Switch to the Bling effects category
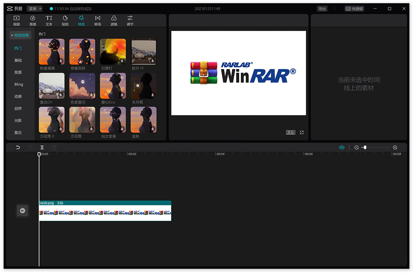 tap(19, 84)
